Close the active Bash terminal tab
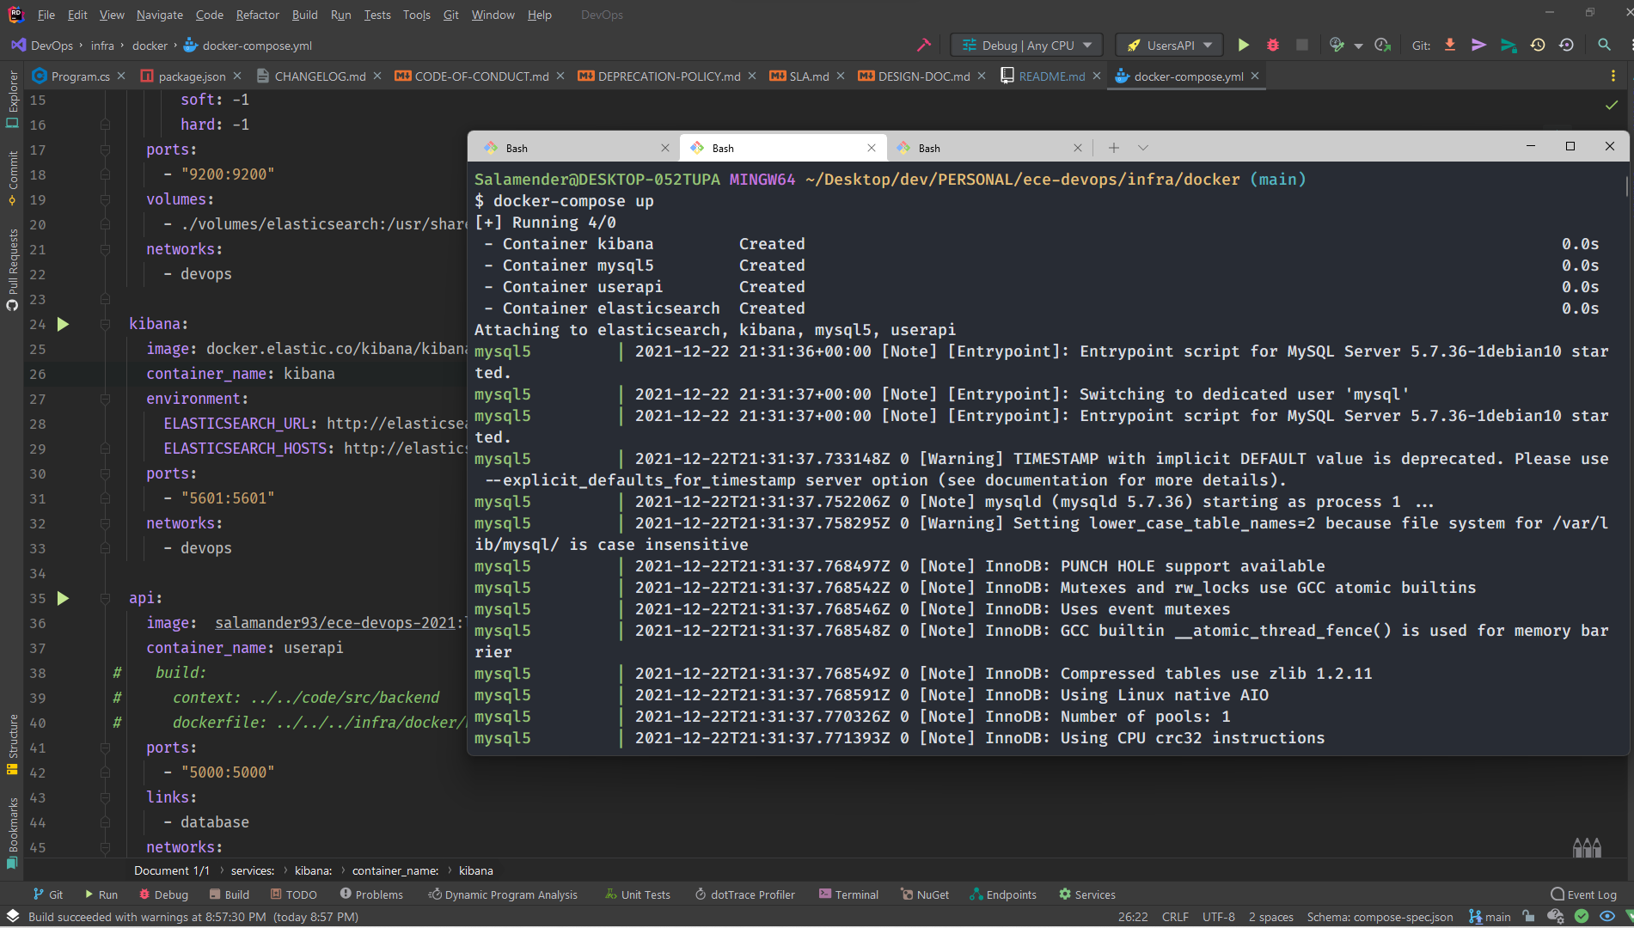This screenshot has width=1634, height=928. (871, 148)
